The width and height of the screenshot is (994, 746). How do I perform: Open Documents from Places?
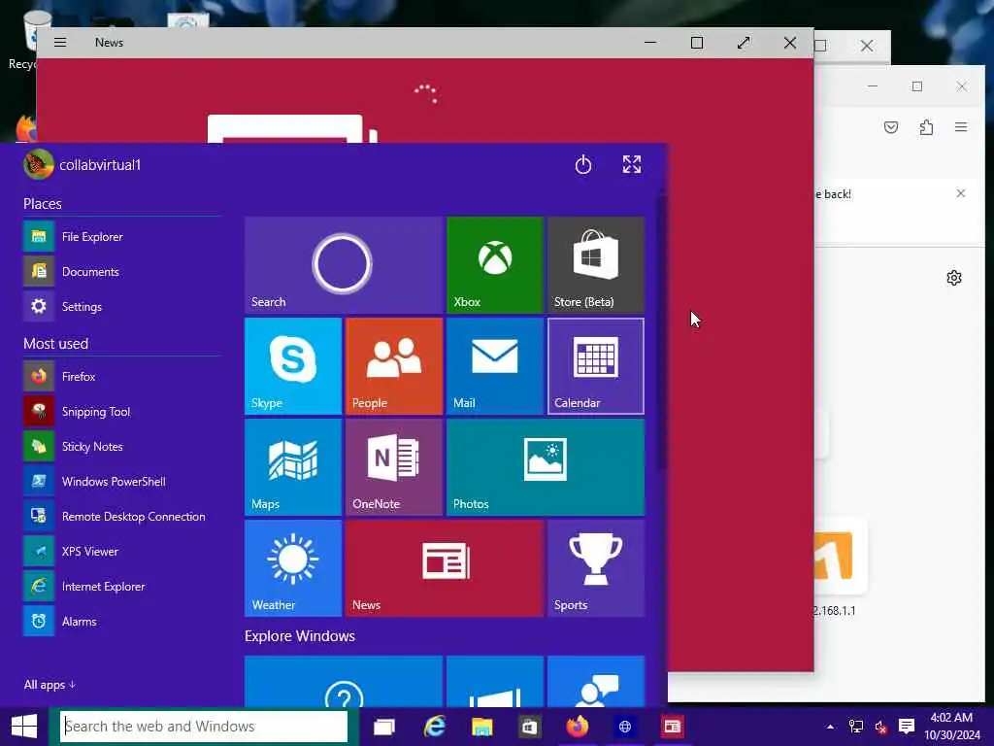tap(121, 272)
